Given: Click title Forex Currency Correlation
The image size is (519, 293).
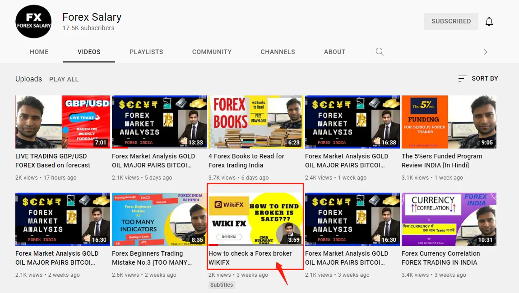Looking at the screenshot, I should point(440,258).
